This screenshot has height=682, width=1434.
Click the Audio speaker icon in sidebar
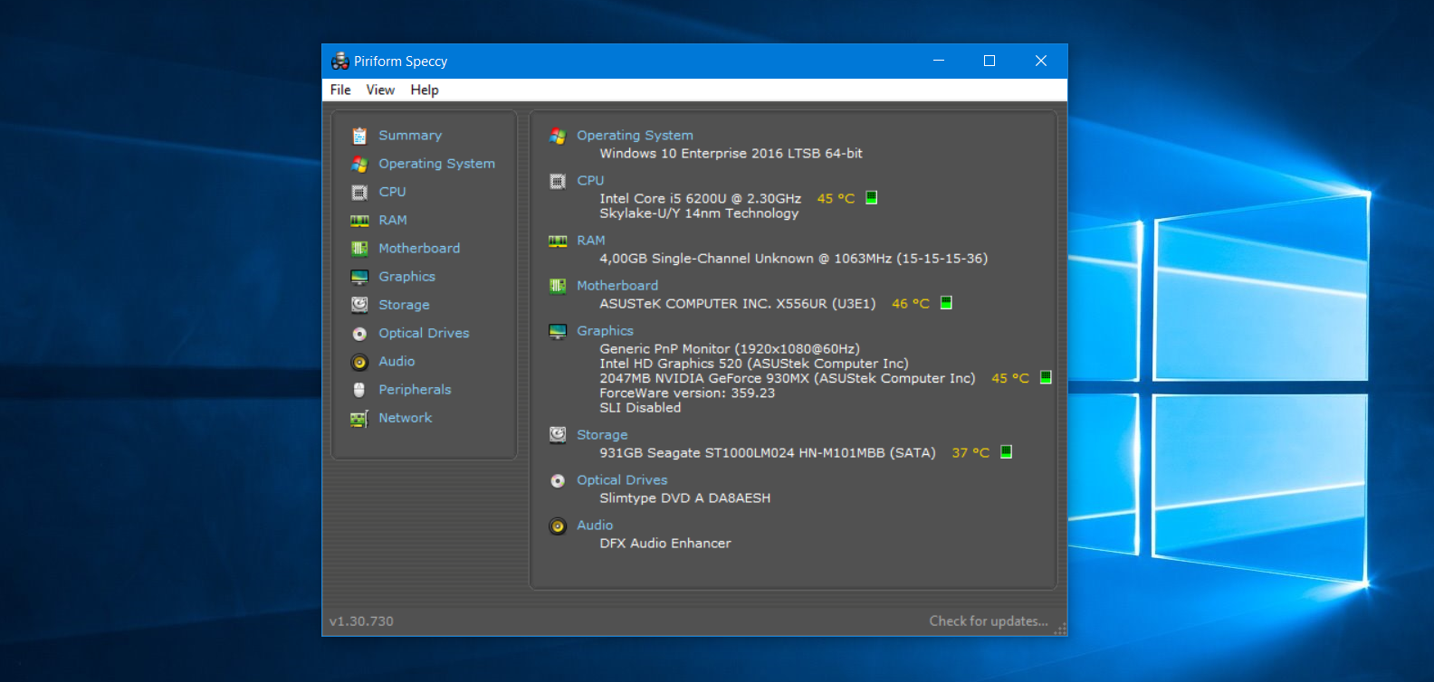coord(359,362)
